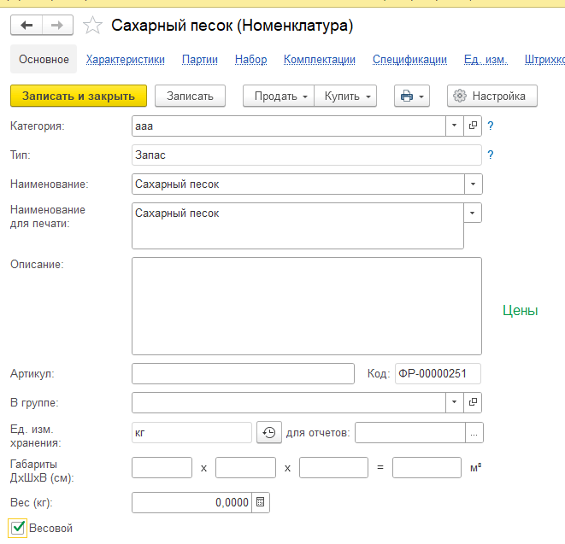Open the Цены link
This screenshot has height=544, width=565.
pos(520,311)
